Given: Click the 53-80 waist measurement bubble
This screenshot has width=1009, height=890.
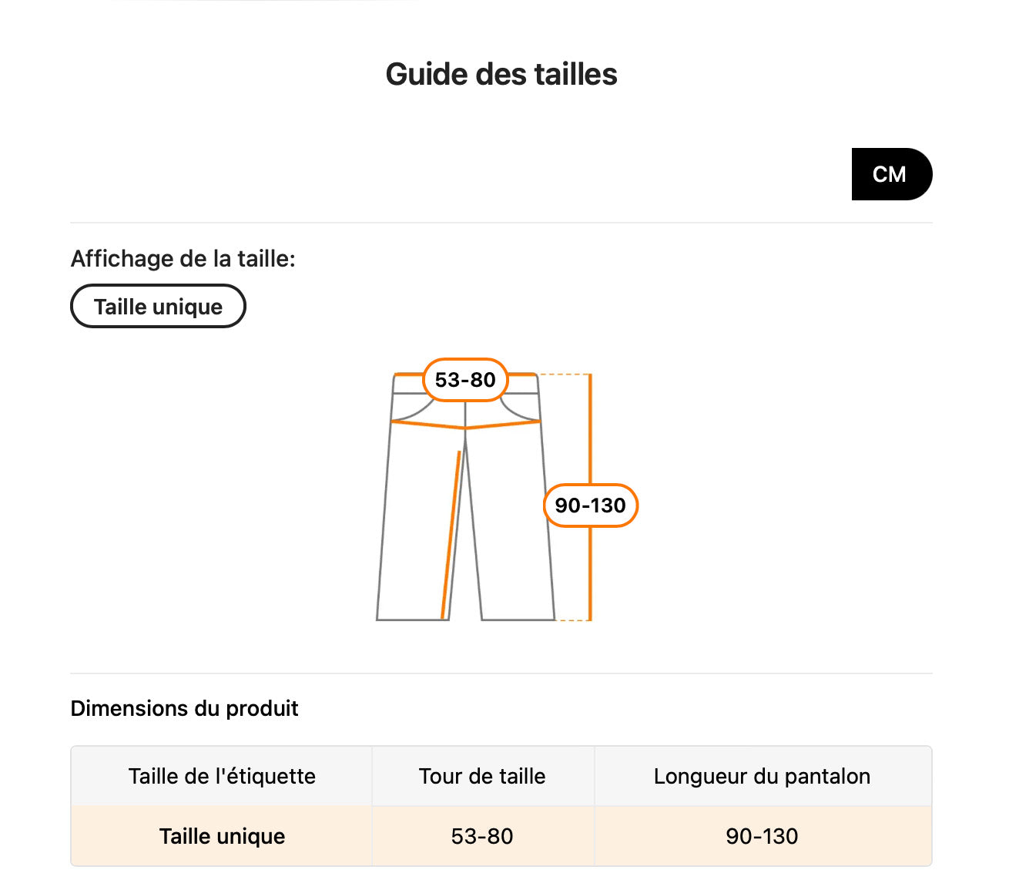Looking at the screenshot, I should click(464, 380).
